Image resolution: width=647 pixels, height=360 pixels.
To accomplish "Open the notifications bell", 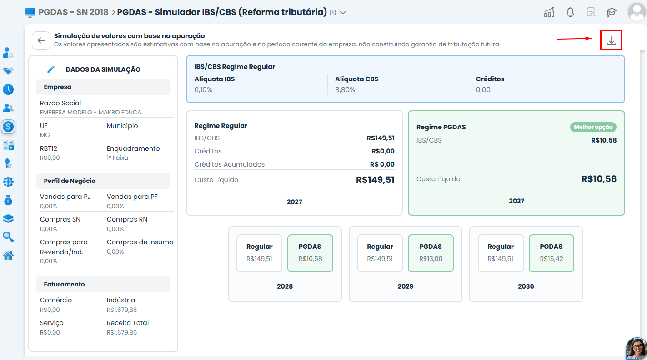I will point(570,12).
